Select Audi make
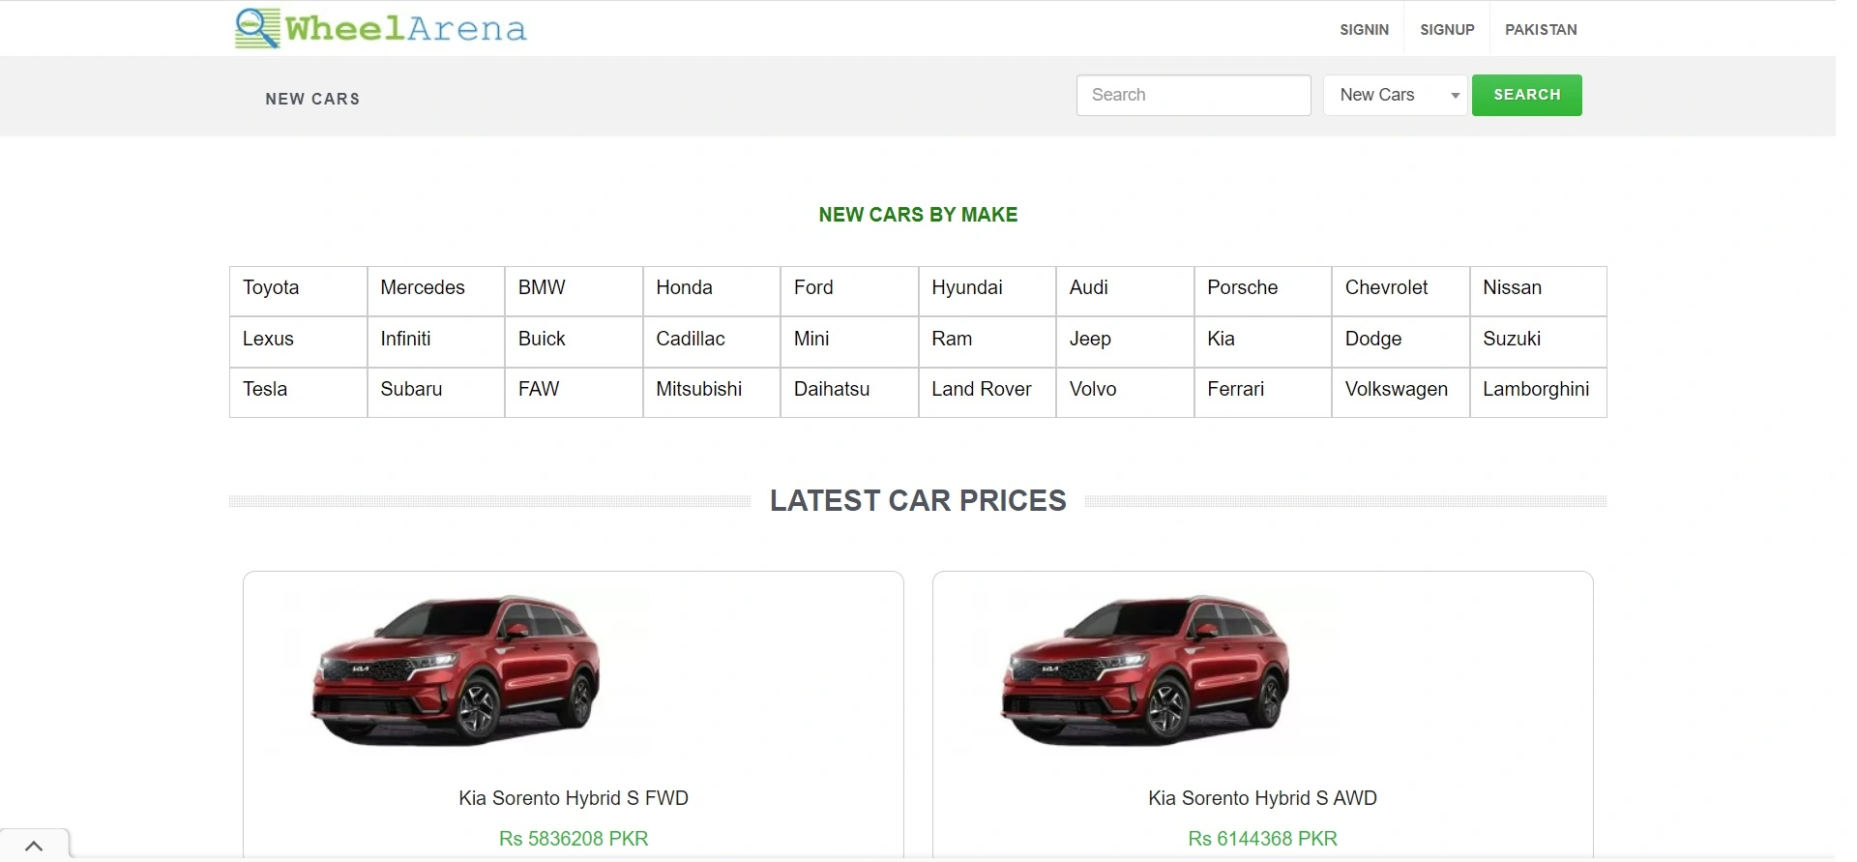The width and height of the screenshot is (1857, 862). pos(1089,287)
